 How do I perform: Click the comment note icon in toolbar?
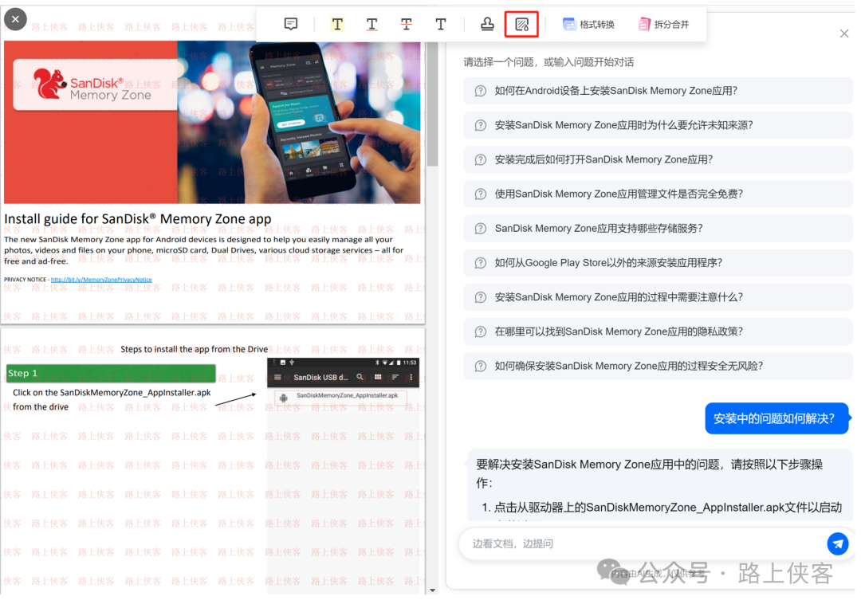(290, 24)
